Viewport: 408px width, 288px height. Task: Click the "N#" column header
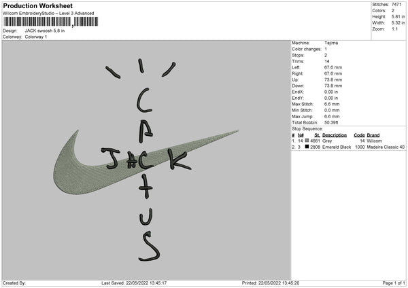coord(301,135)
